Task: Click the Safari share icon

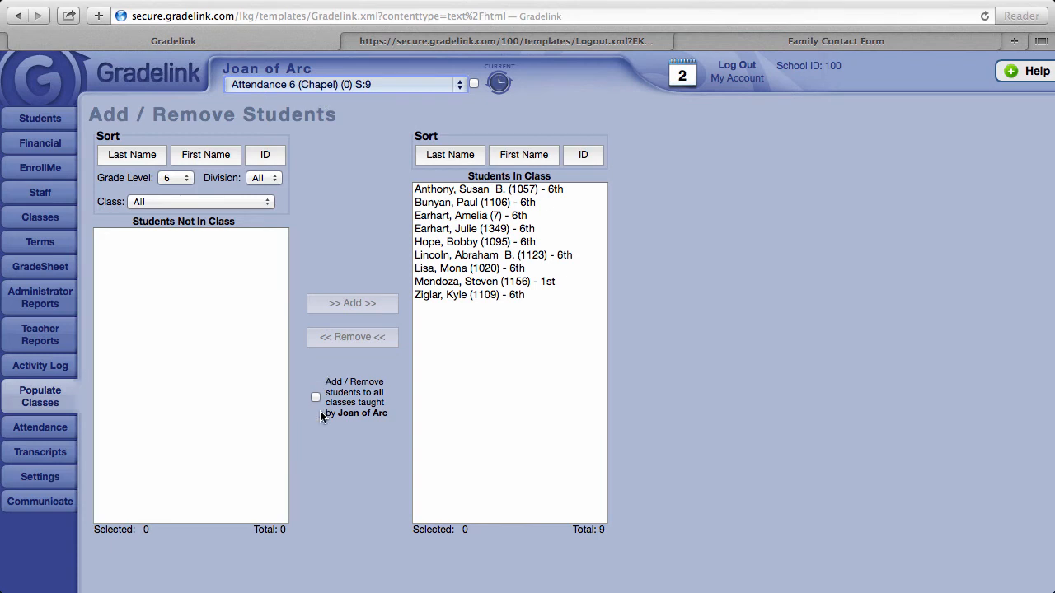Action: coord(69,16)
